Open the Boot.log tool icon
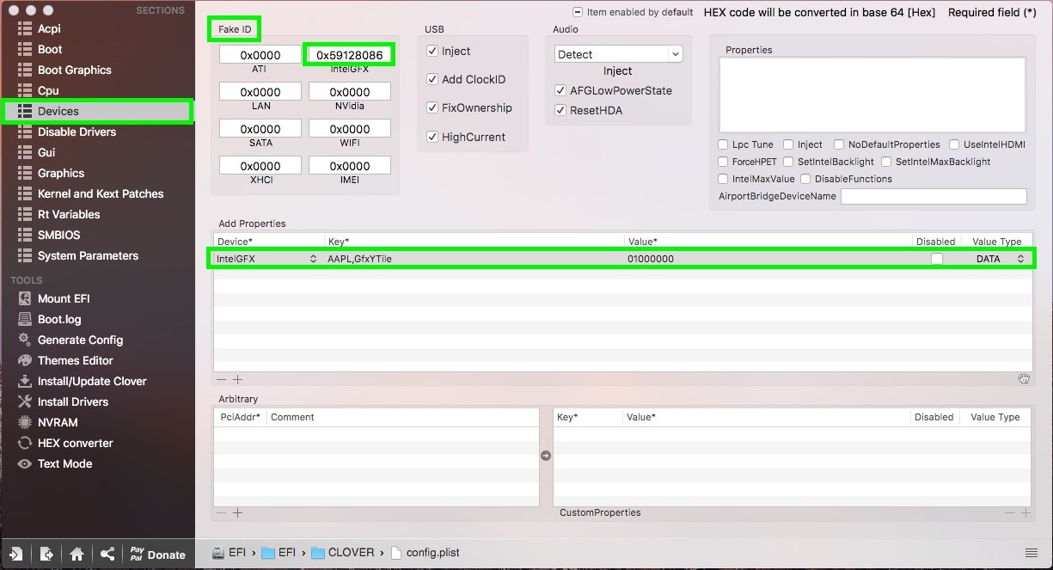 coord(24,319)
